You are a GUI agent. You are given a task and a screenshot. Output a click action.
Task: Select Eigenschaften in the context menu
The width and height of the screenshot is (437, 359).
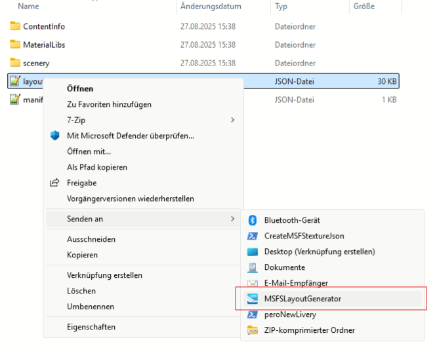91,327
